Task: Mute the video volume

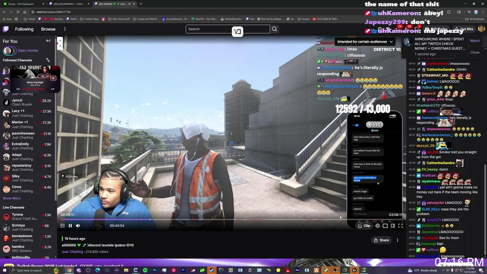Action: point(78,226)
